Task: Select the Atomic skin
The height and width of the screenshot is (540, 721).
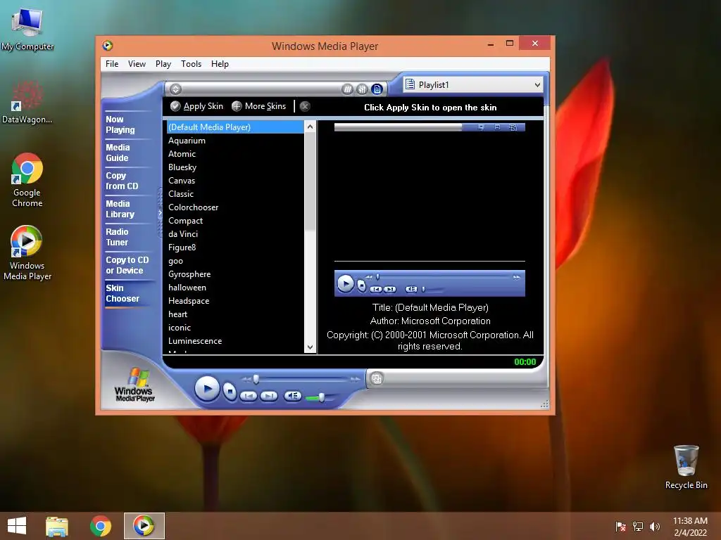Action: (235, 154)
